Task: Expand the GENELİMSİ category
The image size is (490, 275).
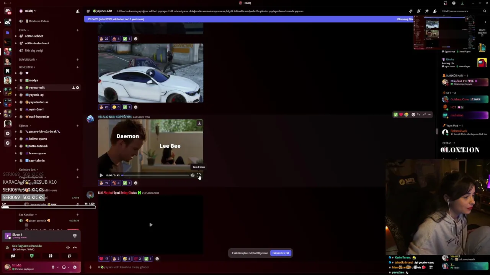Action: [27, 67]
